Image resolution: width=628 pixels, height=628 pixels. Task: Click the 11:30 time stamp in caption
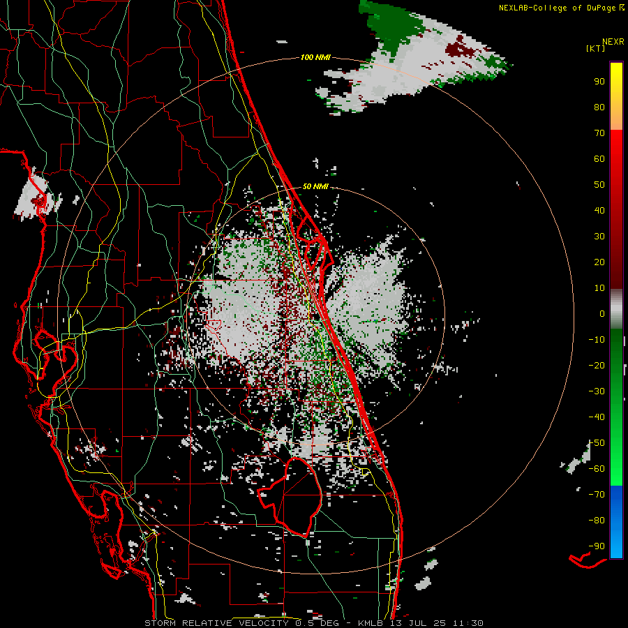click(468, 623)
